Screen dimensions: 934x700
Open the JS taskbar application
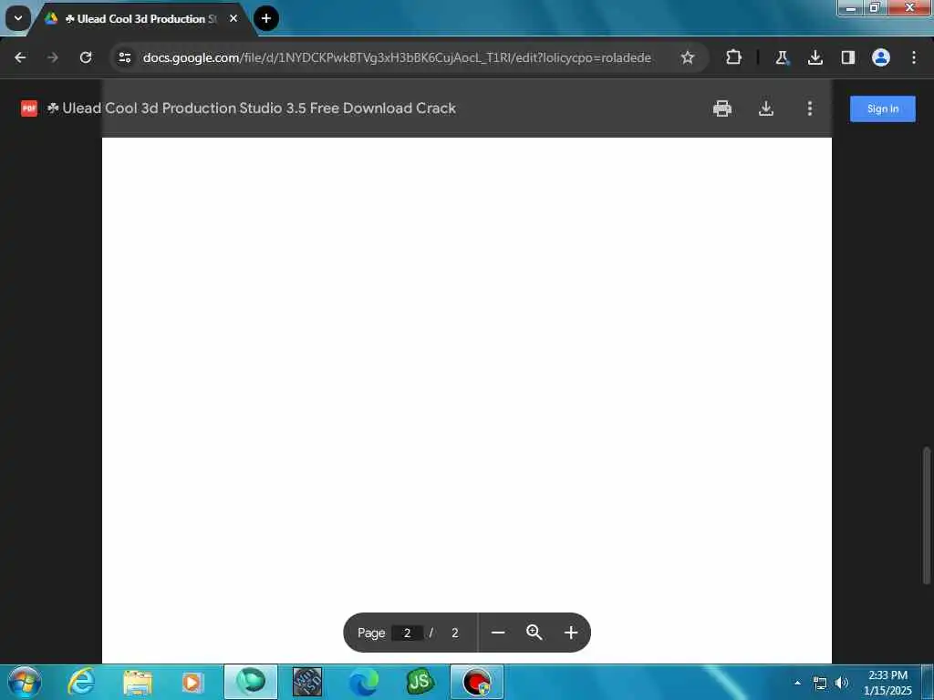pyautogui.click(x=420, y=682)
